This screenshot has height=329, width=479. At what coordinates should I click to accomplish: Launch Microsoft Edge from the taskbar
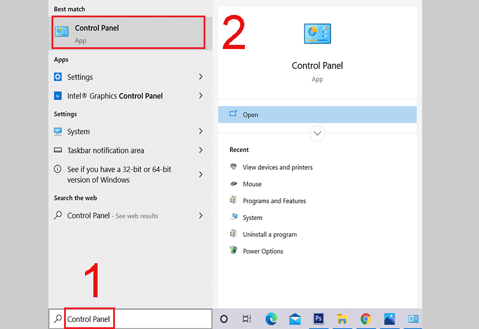(271, 319)
